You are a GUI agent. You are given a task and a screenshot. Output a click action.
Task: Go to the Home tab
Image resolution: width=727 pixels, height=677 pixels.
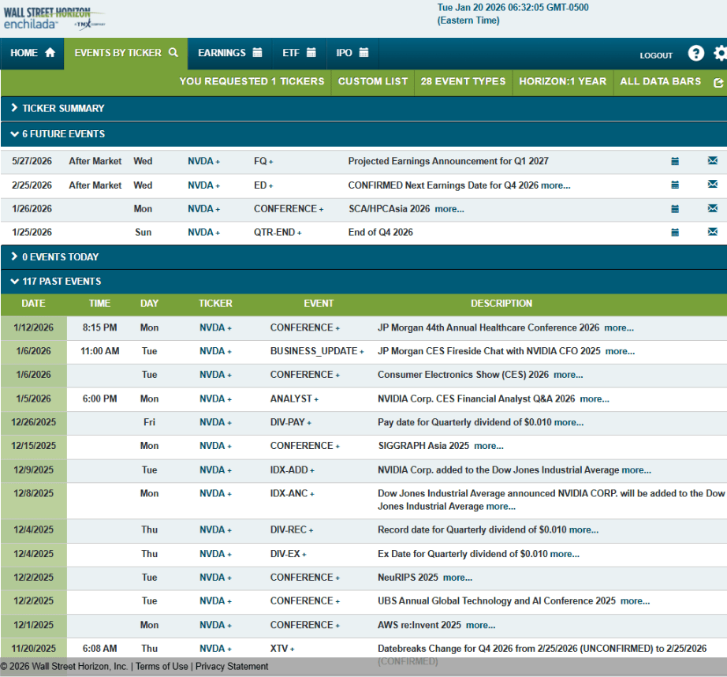click(32, 53)
